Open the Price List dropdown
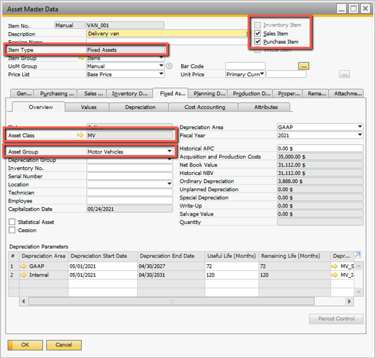This screenshot has width=375, height=358. 162,74
